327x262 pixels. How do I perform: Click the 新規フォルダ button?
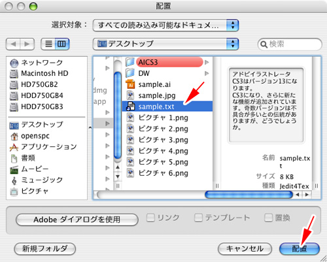(x=45, y=248)
